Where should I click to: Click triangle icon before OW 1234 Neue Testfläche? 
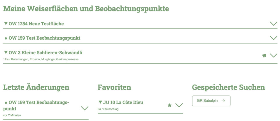click(x=6, y=23)
